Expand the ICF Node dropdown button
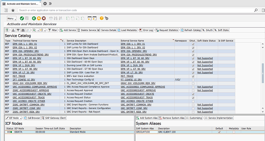The height and width of the screenshot is (141, 265). (14, 118)
